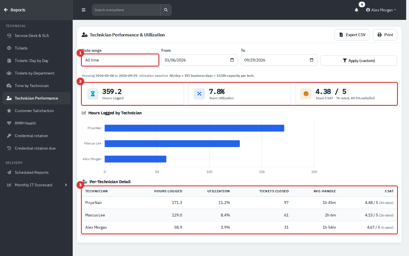Screen dimensions: 409x256
Task: Click the Service Desk & SLA headset icon
Action: click(9, 36)
